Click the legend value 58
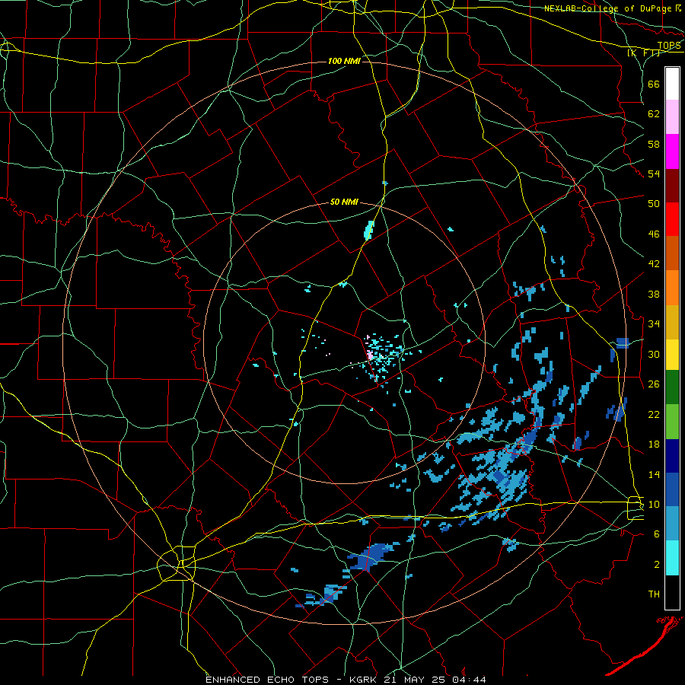Viewport: 685px width, 685px height. 654,144
